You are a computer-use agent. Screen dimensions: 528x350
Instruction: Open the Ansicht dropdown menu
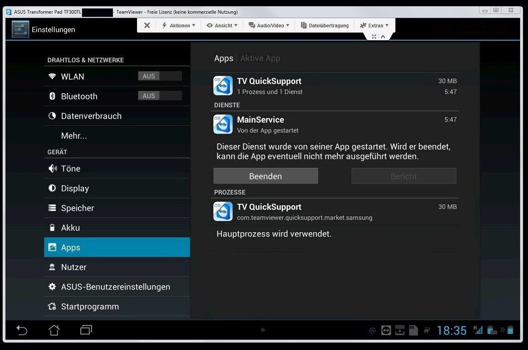tap(222, 25)
